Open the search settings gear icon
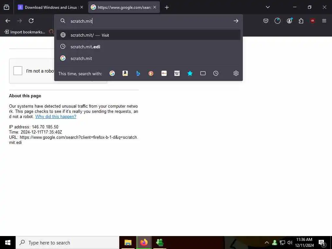This screenshot has width=332, height=249. point(236,73)
